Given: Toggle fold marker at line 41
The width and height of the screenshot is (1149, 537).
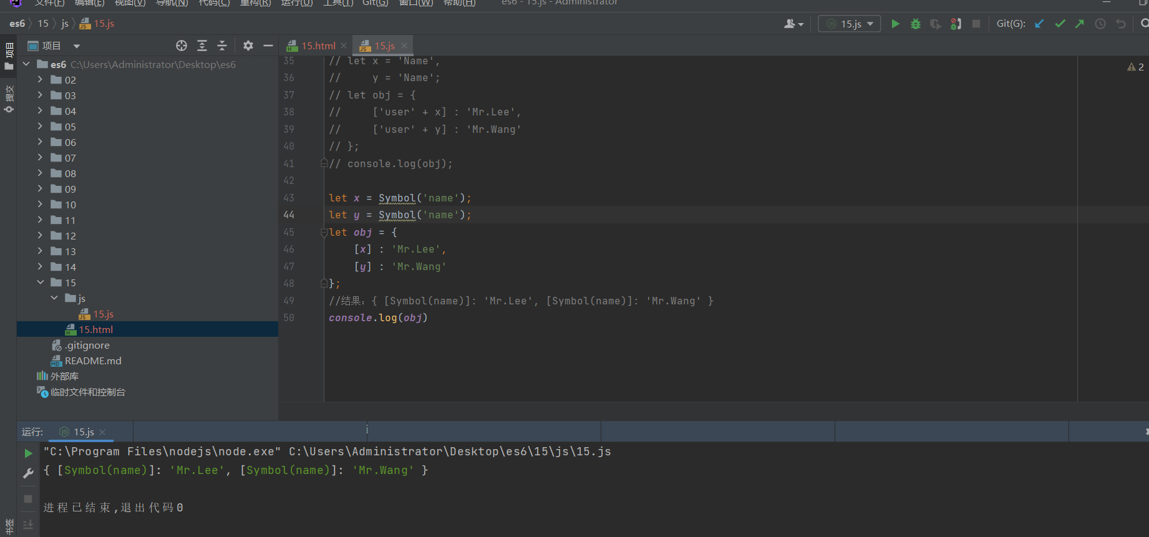Looking at the screenshot, I should point(324,163).
